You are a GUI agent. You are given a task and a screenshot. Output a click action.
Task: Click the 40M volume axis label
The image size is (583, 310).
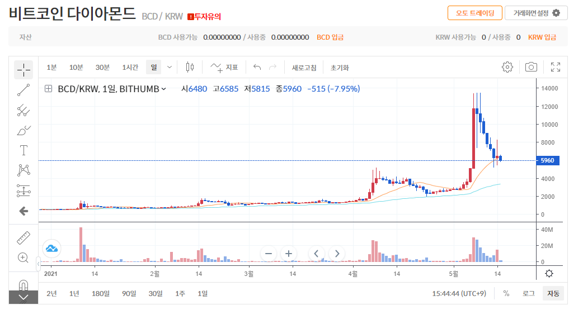(x=547, y=230)
